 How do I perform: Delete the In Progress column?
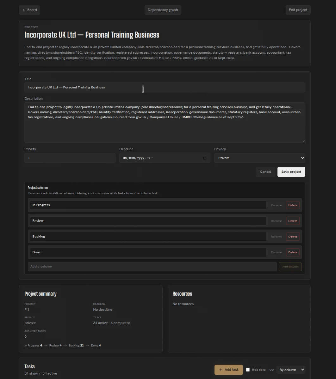(293, 205)
